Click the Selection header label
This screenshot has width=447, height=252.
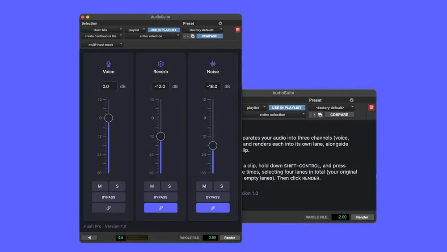(x=89, y=23)
